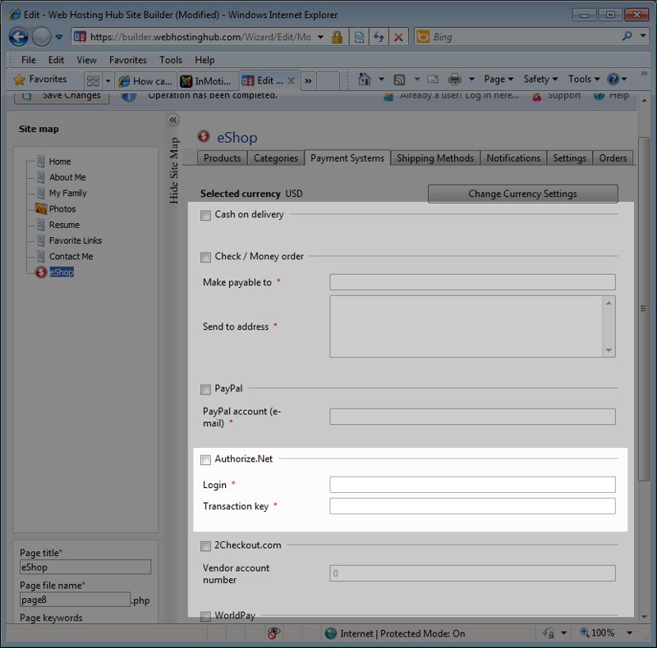Click the Authorize.Net Login input field
The height and width of the screenshot is (648, 657).
tap(472, 485)
